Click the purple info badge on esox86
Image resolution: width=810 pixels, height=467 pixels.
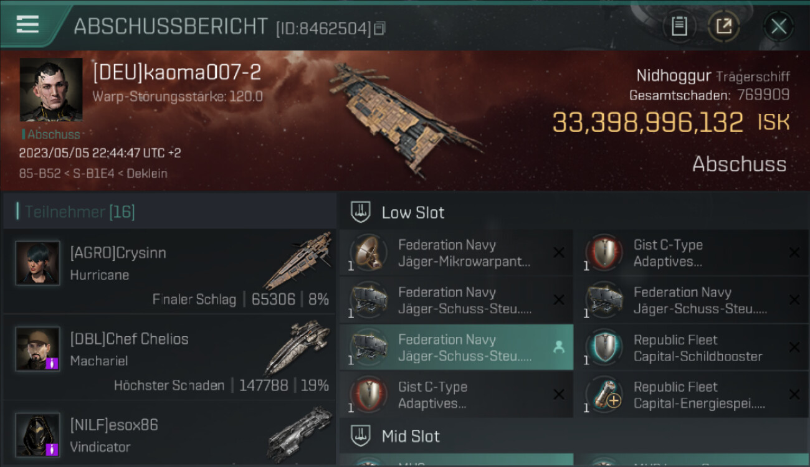coord(52,449)
